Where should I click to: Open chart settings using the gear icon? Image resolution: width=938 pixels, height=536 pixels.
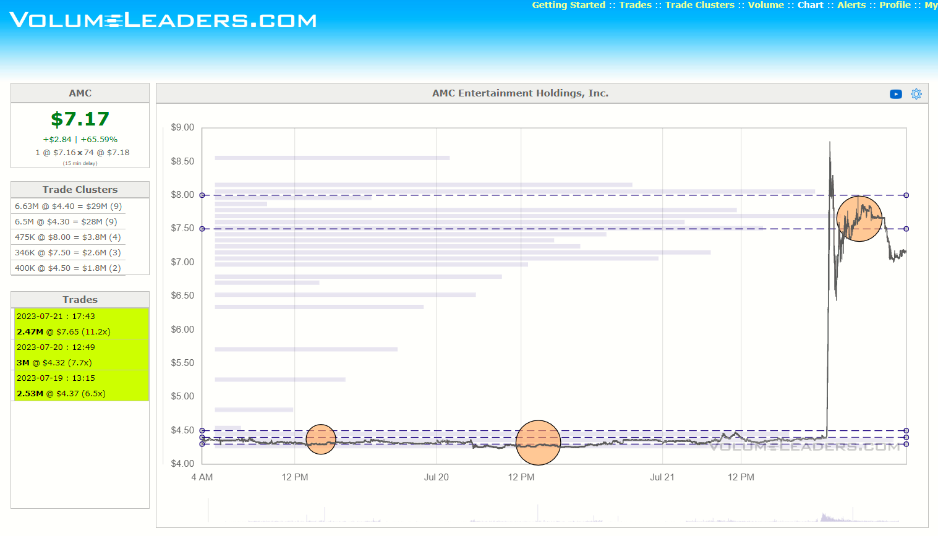pos(916,93)
